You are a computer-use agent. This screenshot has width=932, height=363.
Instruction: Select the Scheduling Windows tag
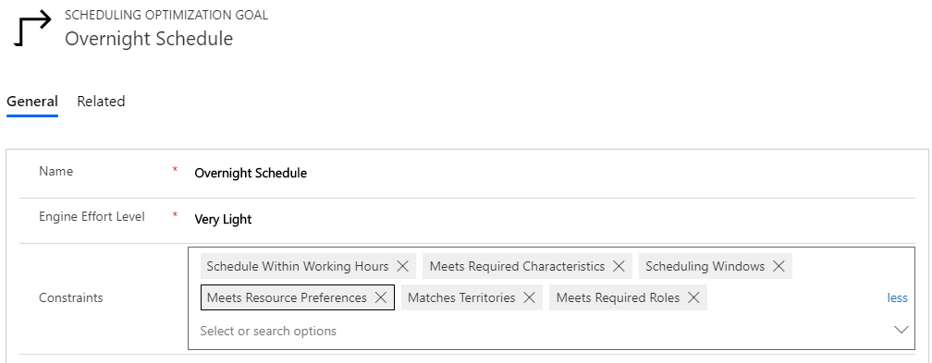click(x=705, y=266)
